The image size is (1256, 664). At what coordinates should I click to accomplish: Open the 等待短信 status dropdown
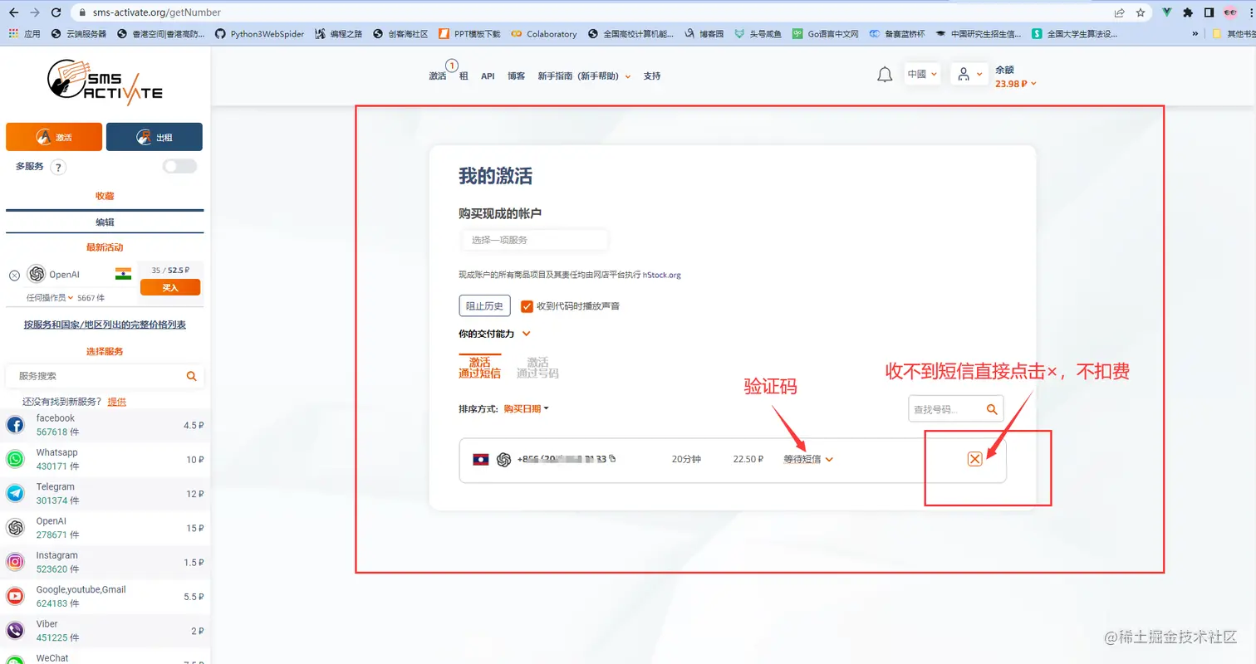pos(806,458)
